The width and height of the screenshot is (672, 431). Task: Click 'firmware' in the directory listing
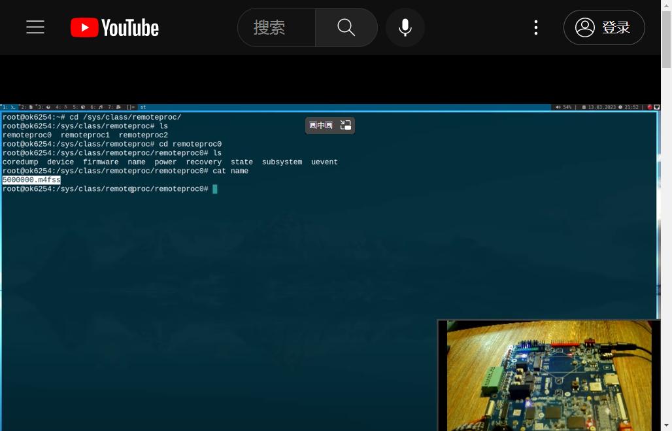pos(101,162)
